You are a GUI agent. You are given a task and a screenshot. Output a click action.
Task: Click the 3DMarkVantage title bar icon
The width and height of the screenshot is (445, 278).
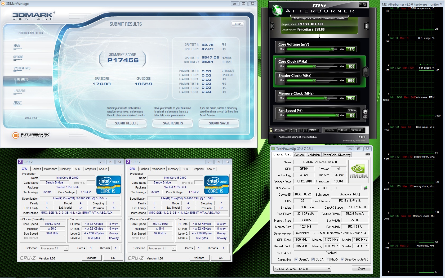[3, 3]
